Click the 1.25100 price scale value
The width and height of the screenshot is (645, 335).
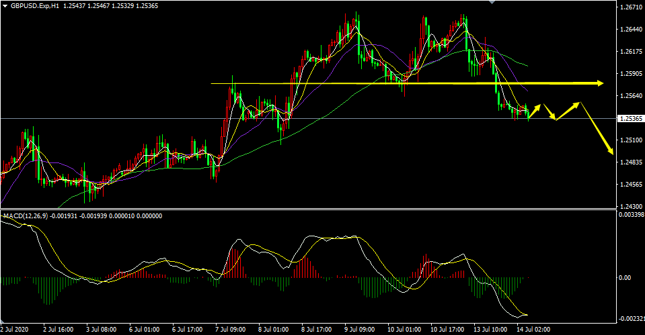(632, 140)
